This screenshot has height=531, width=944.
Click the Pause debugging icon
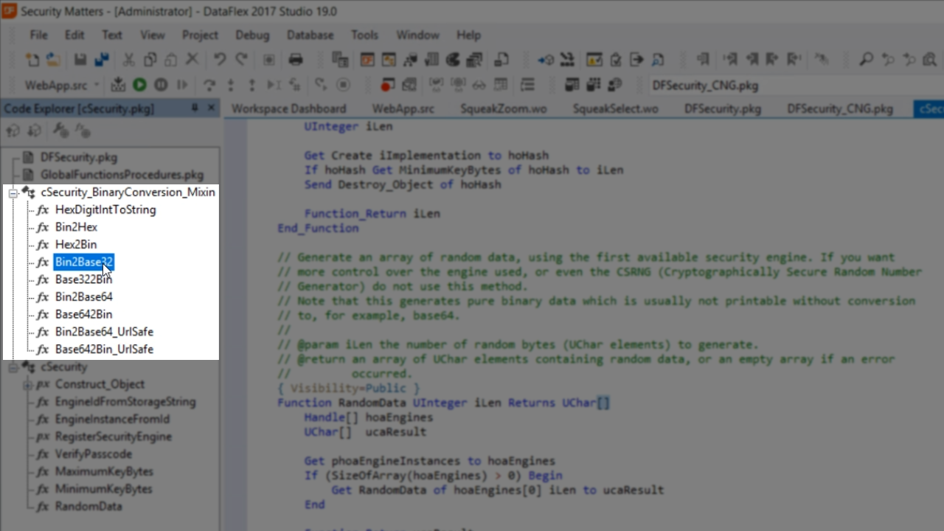click(161, 85)
